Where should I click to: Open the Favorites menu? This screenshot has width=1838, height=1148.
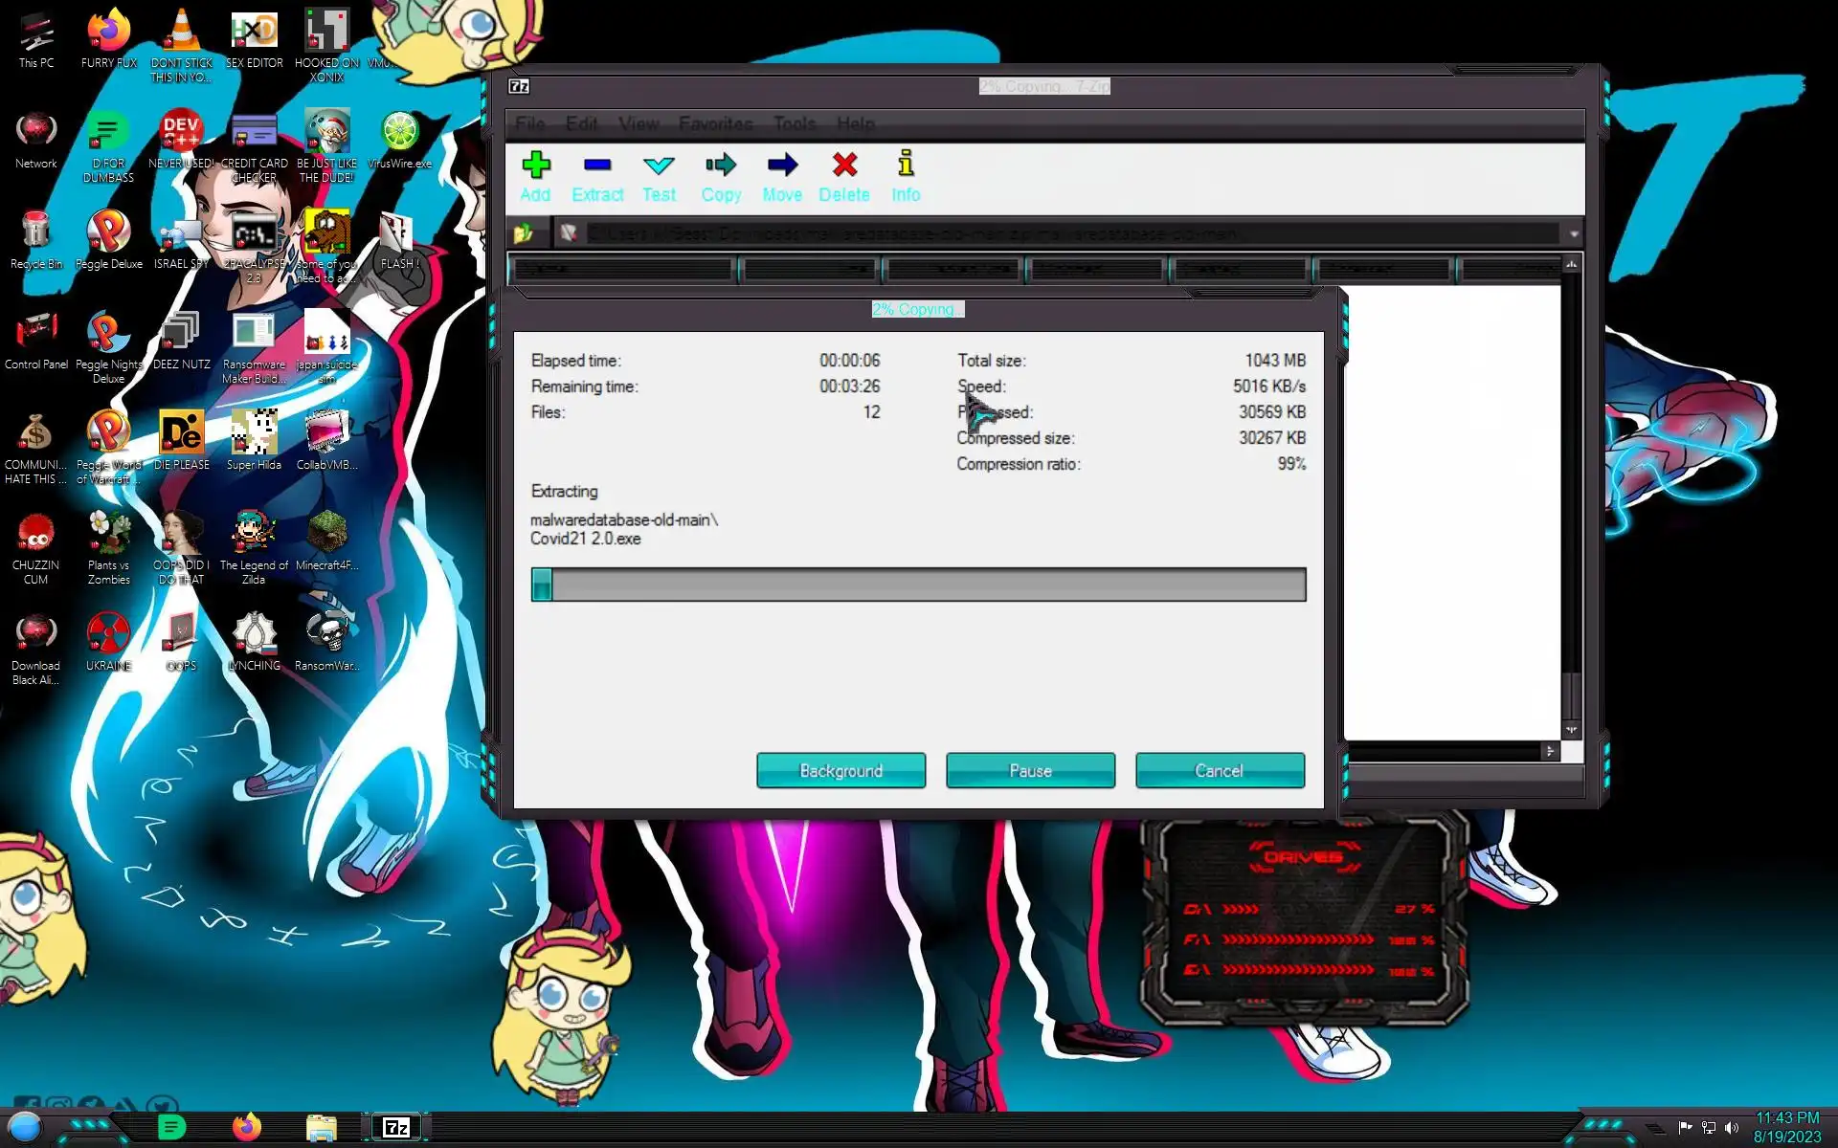pyautogui.click(x=715, y=123)
